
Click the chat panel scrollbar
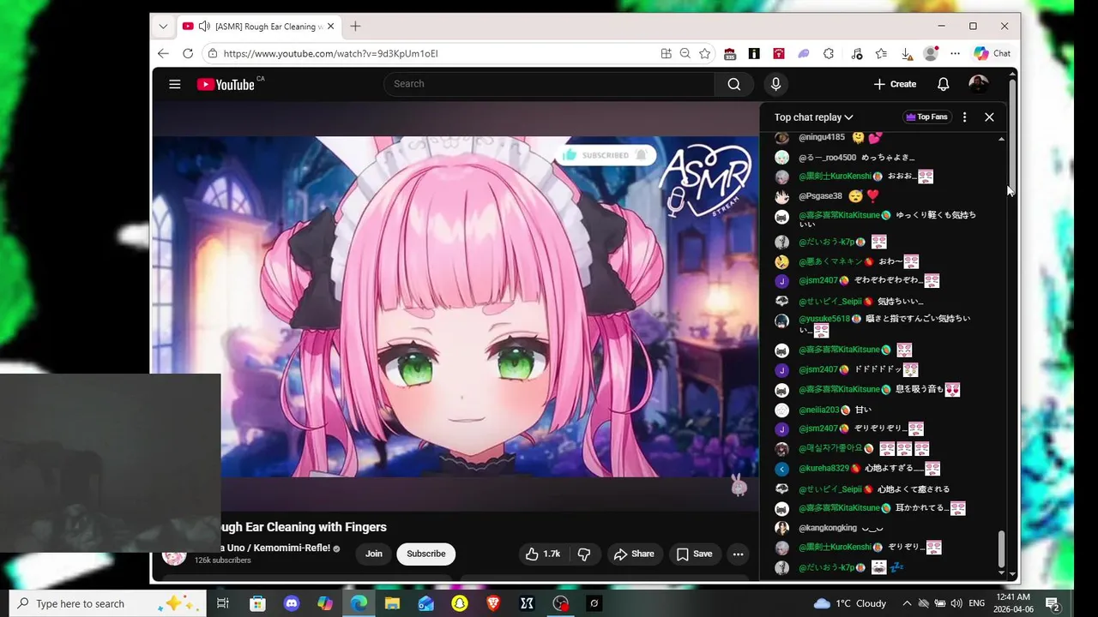tap(1001, 548)
